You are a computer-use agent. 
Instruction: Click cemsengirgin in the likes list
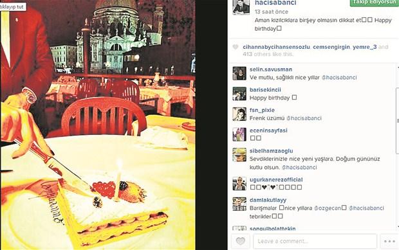(x=331, y=47)
